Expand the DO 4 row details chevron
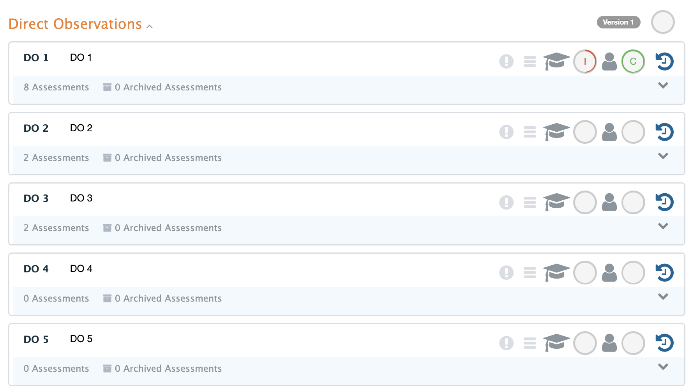The width and height of the screenshot is (692, 392). pyautogui.click(x=663, y=297)
